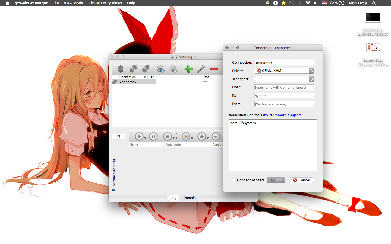
Task: Click the keyboard input source menu bar icon
Action: point(324,3)
